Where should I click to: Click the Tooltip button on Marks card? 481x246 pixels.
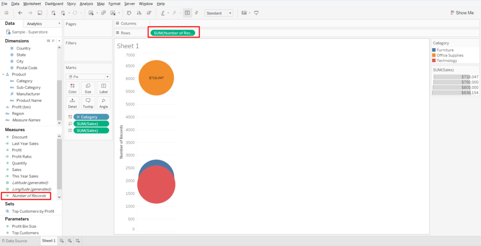88,103
